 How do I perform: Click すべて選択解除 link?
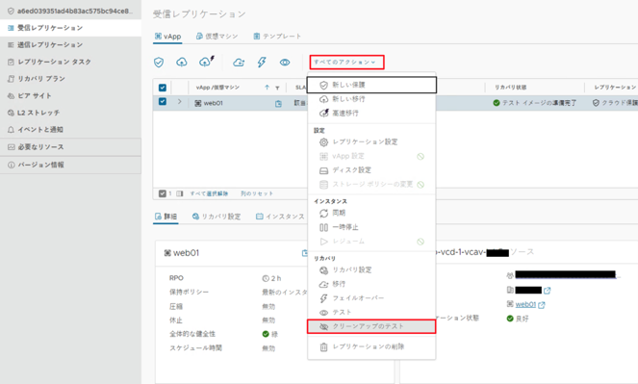[209, 193]
